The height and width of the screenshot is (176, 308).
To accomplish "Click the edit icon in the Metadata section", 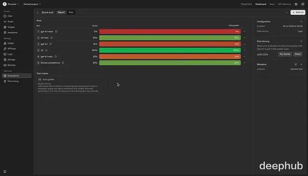I will click(296, 64).
